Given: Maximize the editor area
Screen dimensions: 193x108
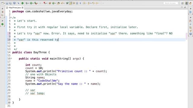Looking at the screenshot, I should tap(185, 7).
